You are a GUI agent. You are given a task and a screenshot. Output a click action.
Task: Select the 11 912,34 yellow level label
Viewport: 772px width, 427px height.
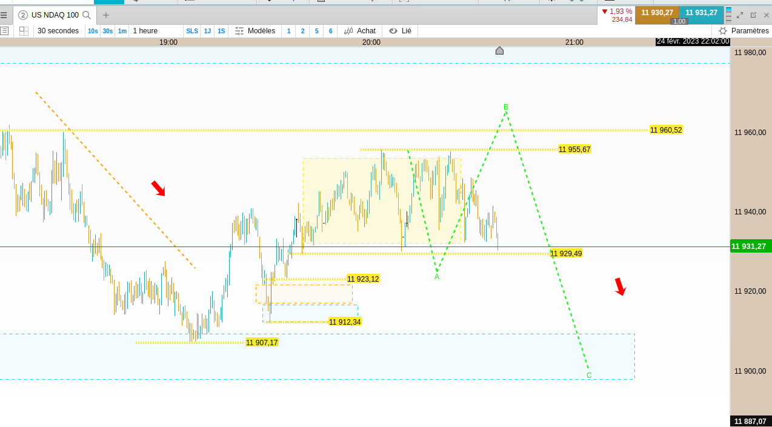[x=345, y=322]
